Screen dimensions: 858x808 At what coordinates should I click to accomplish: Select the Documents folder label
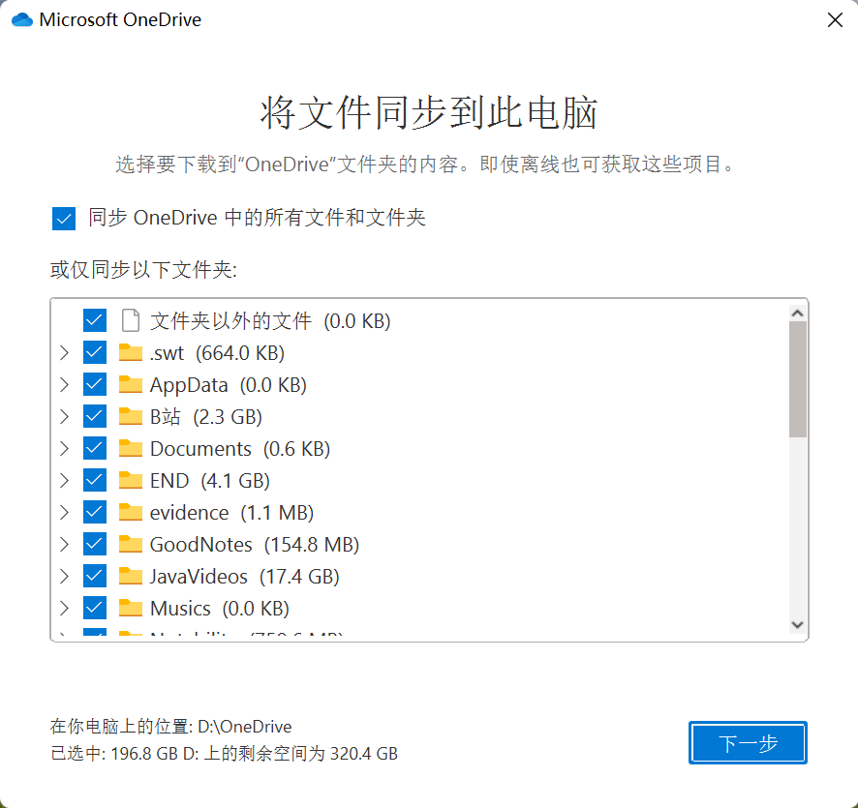click(x=200, y=448)
